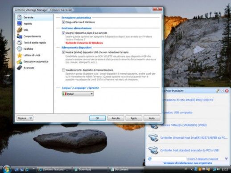Image resolution: width=231 pixels, height=173 pixels.
Task: Toggle Mostra dispositivi USB che non richiedono l'arresto
Action: [63, 52]
